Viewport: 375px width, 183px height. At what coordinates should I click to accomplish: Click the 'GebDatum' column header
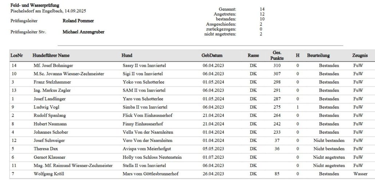pyautogui.click(x=212, y=55)
